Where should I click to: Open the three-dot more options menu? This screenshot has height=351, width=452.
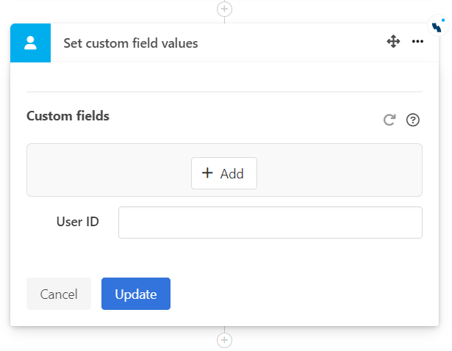417,42
